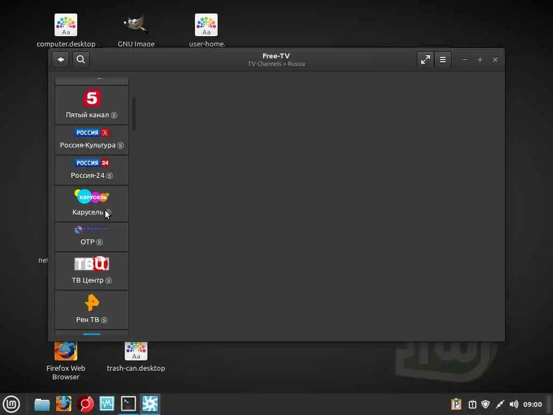Click the Пятый канал label
Image resolution: width=553 pixels, height=415 pixels.
click(87, 115)
